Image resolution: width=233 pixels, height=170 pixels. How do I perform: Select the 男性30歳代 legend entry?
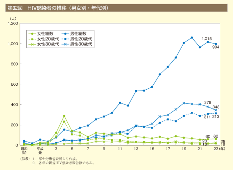click(x=77, y=44)
